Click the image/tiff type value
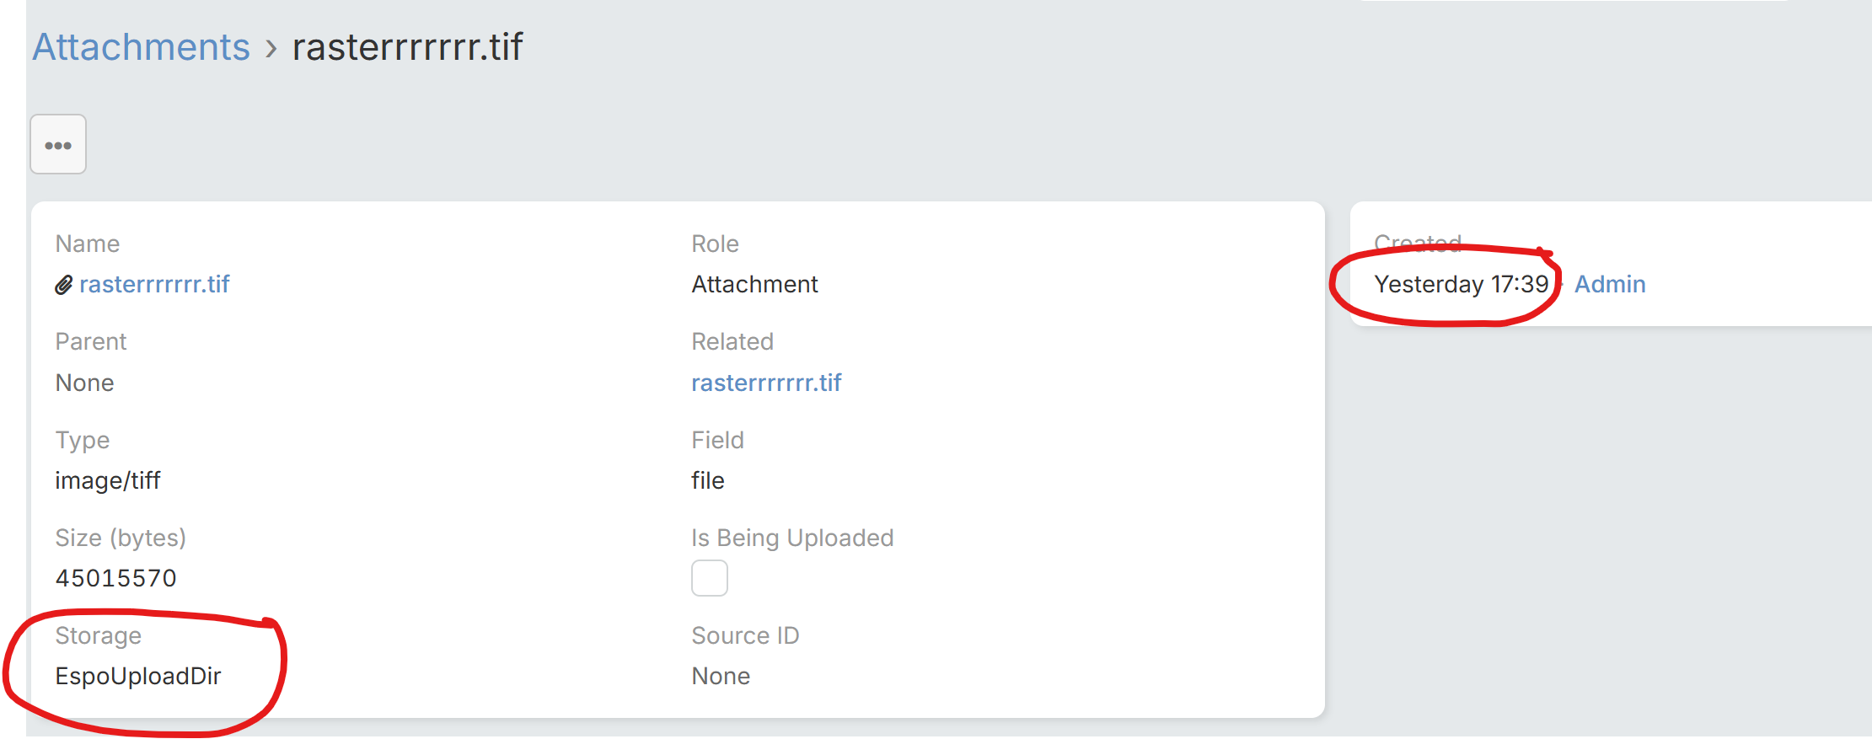Viewport: 1872px width, 739px height. pyautogui.click(x=108, y=480)
